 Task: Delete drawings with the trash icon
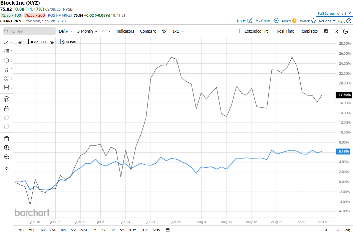pos(7,139)
